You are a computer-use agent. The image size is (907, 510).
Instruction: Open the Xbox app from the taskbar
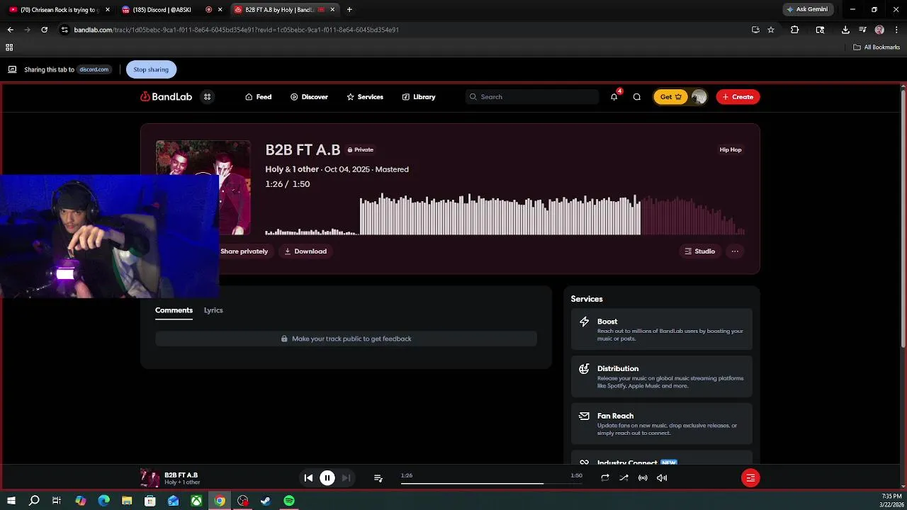[196, 501]
